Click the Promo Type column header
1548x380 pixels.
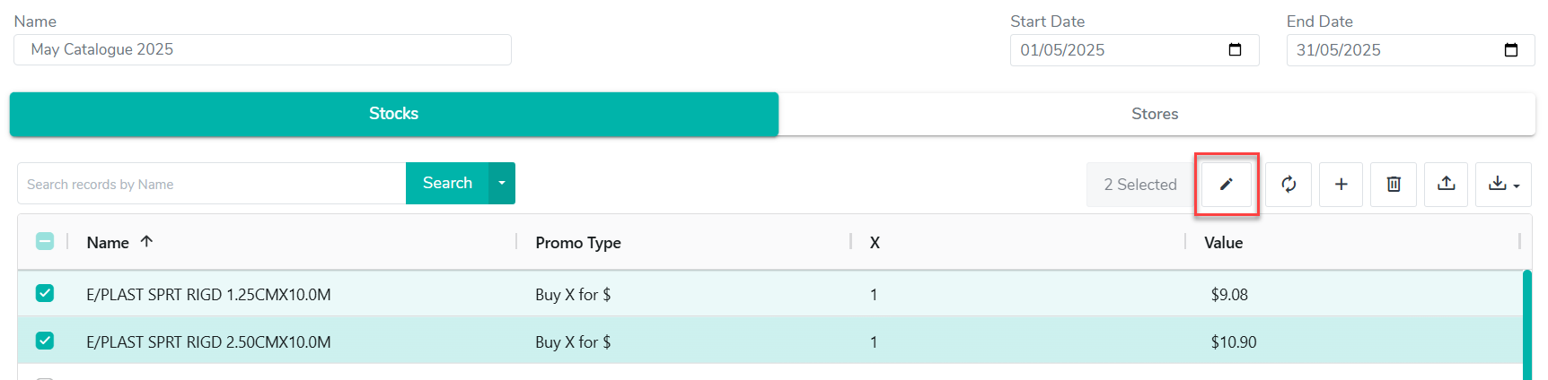[578, 243]
